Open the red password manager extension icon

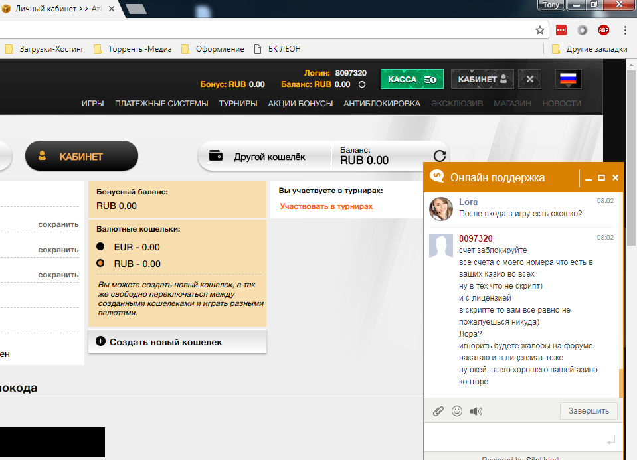click(561, 30)
